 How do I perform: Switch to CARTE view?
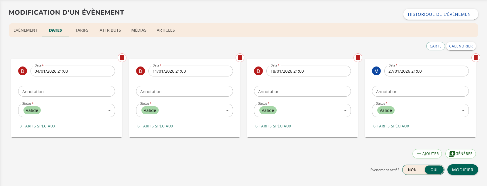pyautogui.click(x=435, y=46)
